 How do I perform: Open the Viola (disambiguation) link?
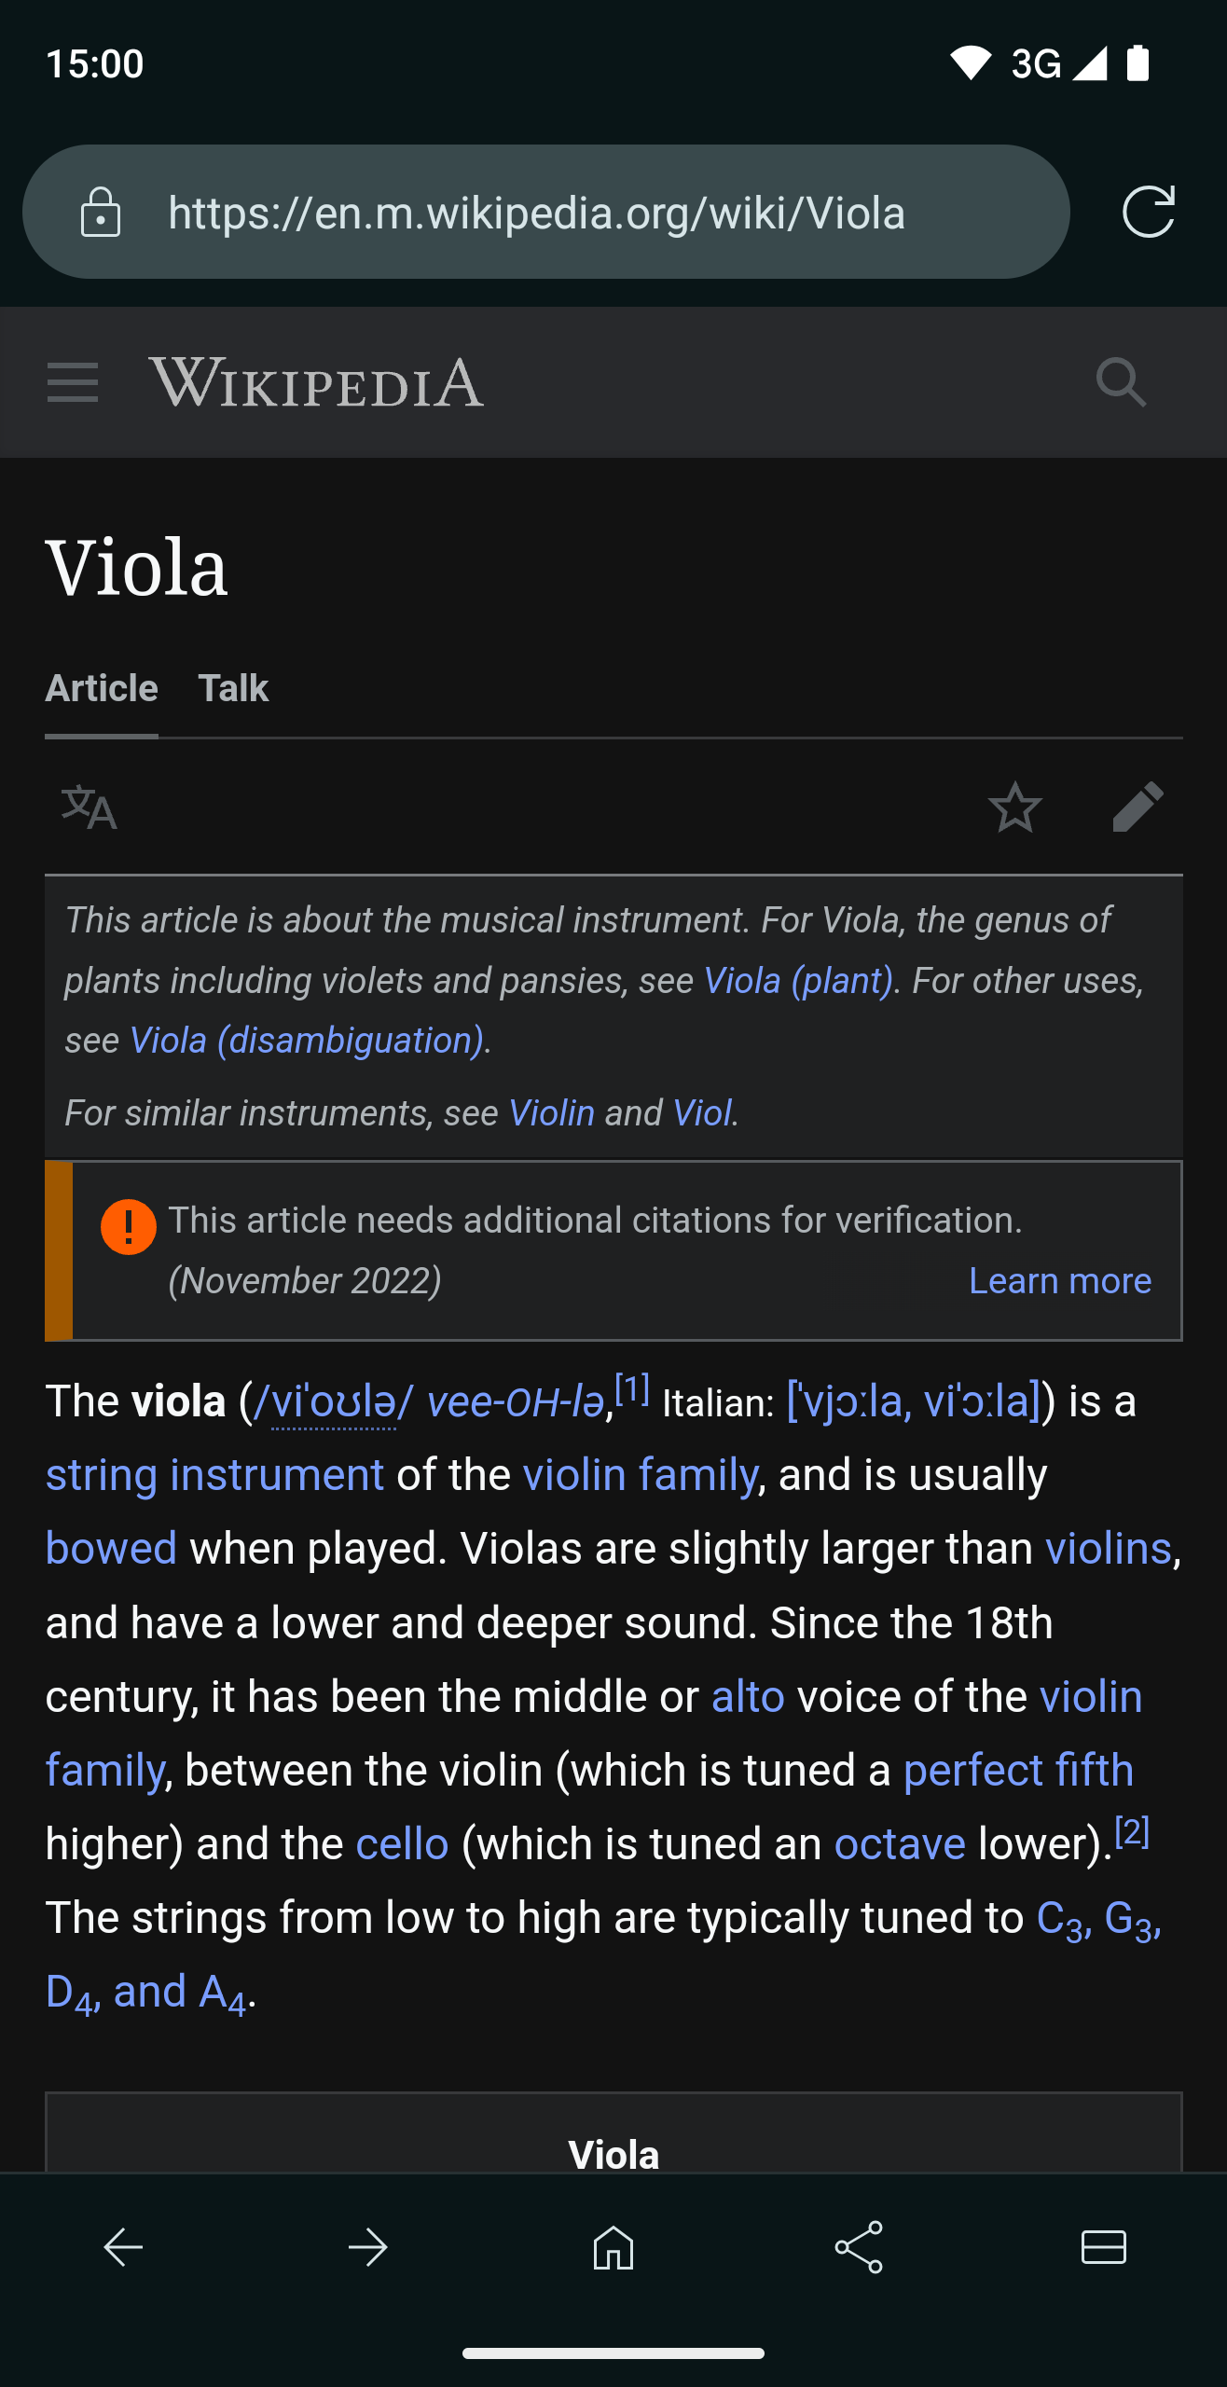[x=307, y=1041]
